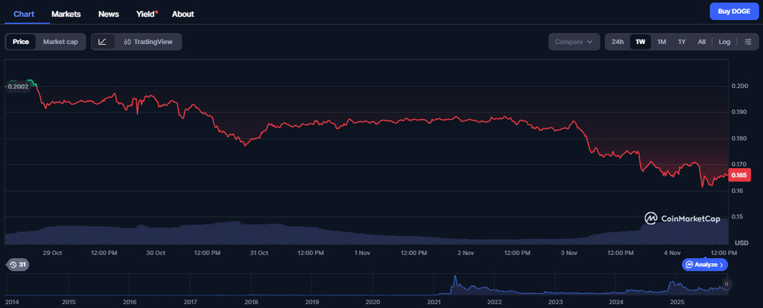This screenshot has height=308, width=763.
Task: Select the 24h time range
Action: (x=618, y=42)
